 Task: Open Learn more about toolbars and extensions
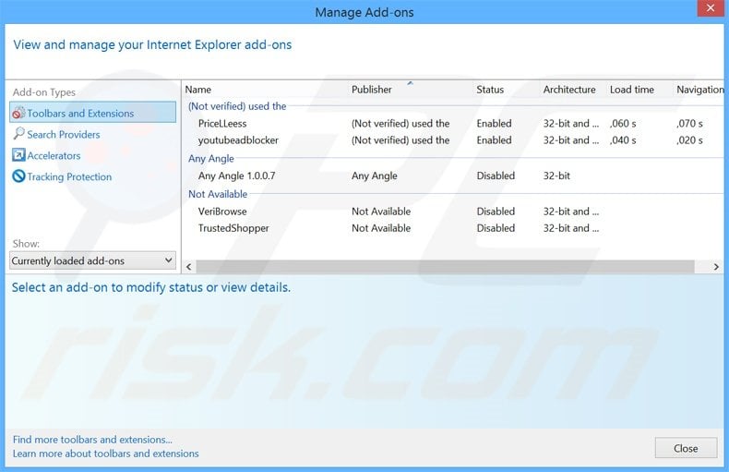coord(105,454)
